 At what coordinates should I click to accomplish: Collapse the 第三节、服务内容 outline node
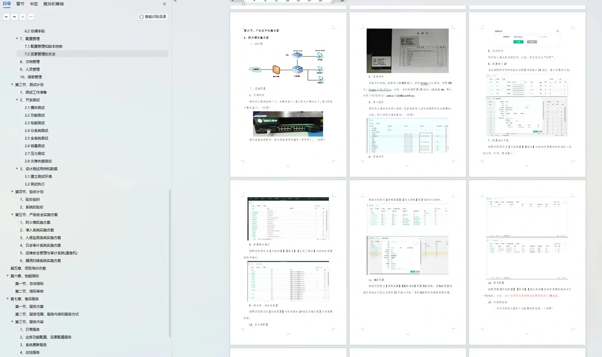point(13,322)
